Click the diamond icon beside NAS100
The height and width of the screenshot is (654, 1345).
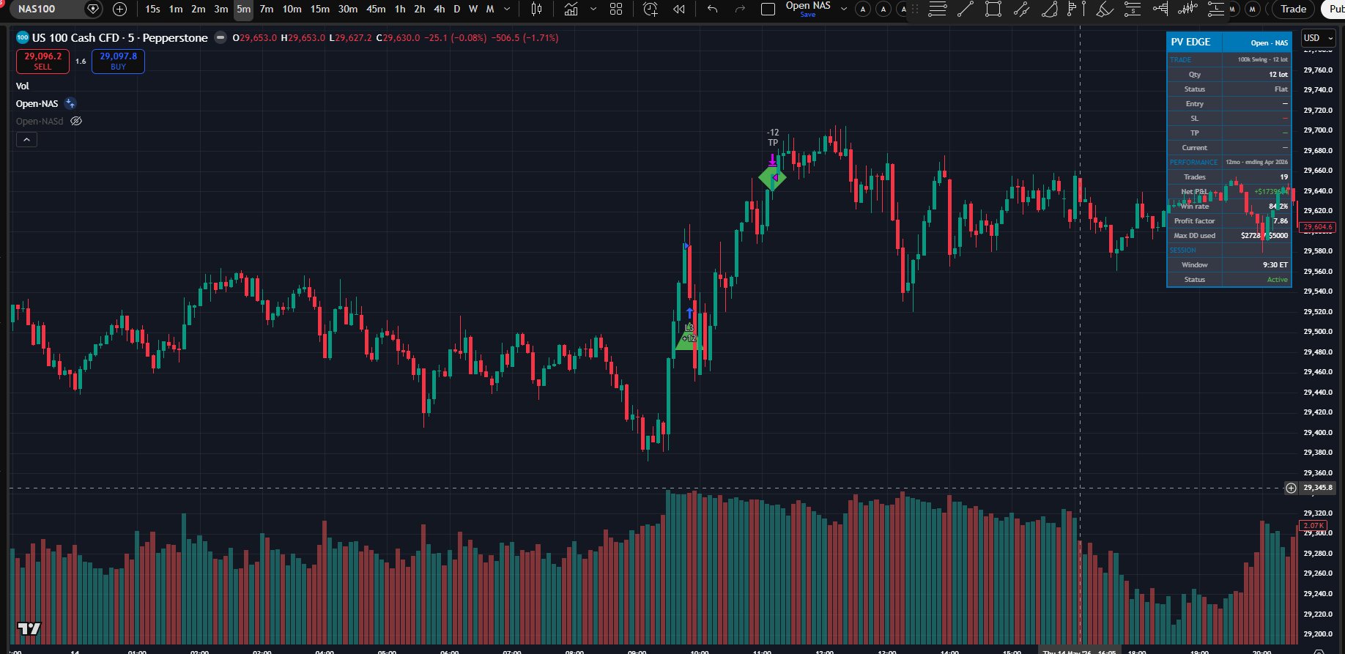pos(93,9)
